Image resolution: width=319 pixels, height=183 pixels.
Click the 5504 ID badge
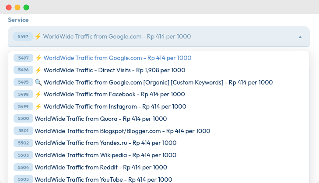(23, 167)
